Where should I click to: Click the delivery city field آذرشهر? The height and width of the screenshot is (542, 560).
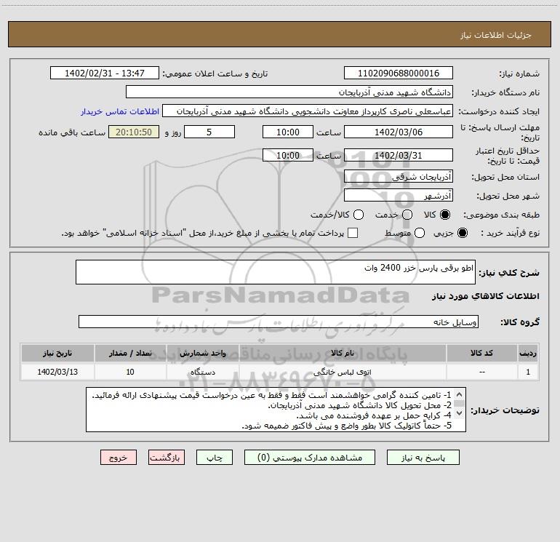pyautogui.click(x=399, y=195)
